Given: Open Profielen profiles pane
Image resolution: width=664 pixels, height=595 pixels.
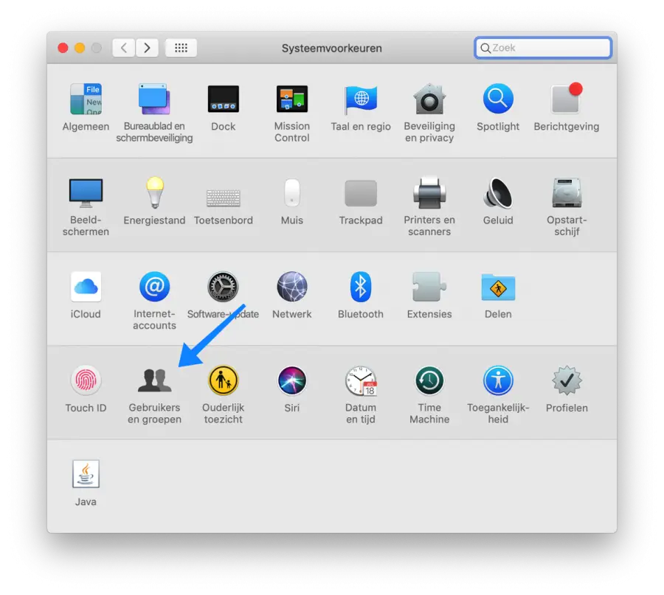Looking at the screenshot, I should (x=567, y=380).
